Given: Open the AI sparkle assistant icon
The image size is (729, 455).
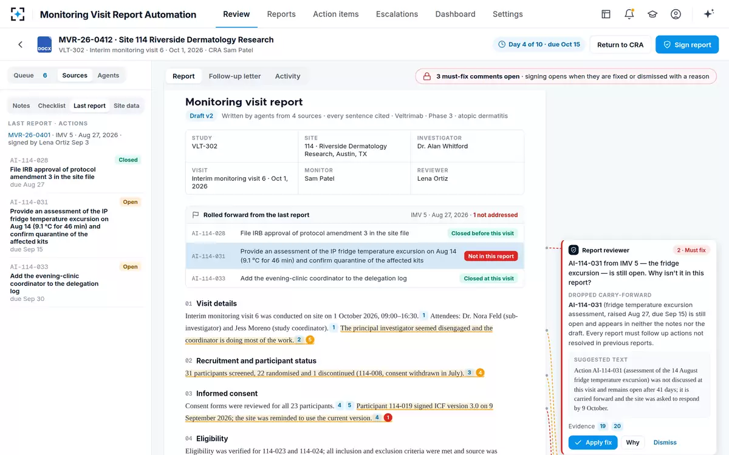Looking at the screenshot, I should click(708, 14).
